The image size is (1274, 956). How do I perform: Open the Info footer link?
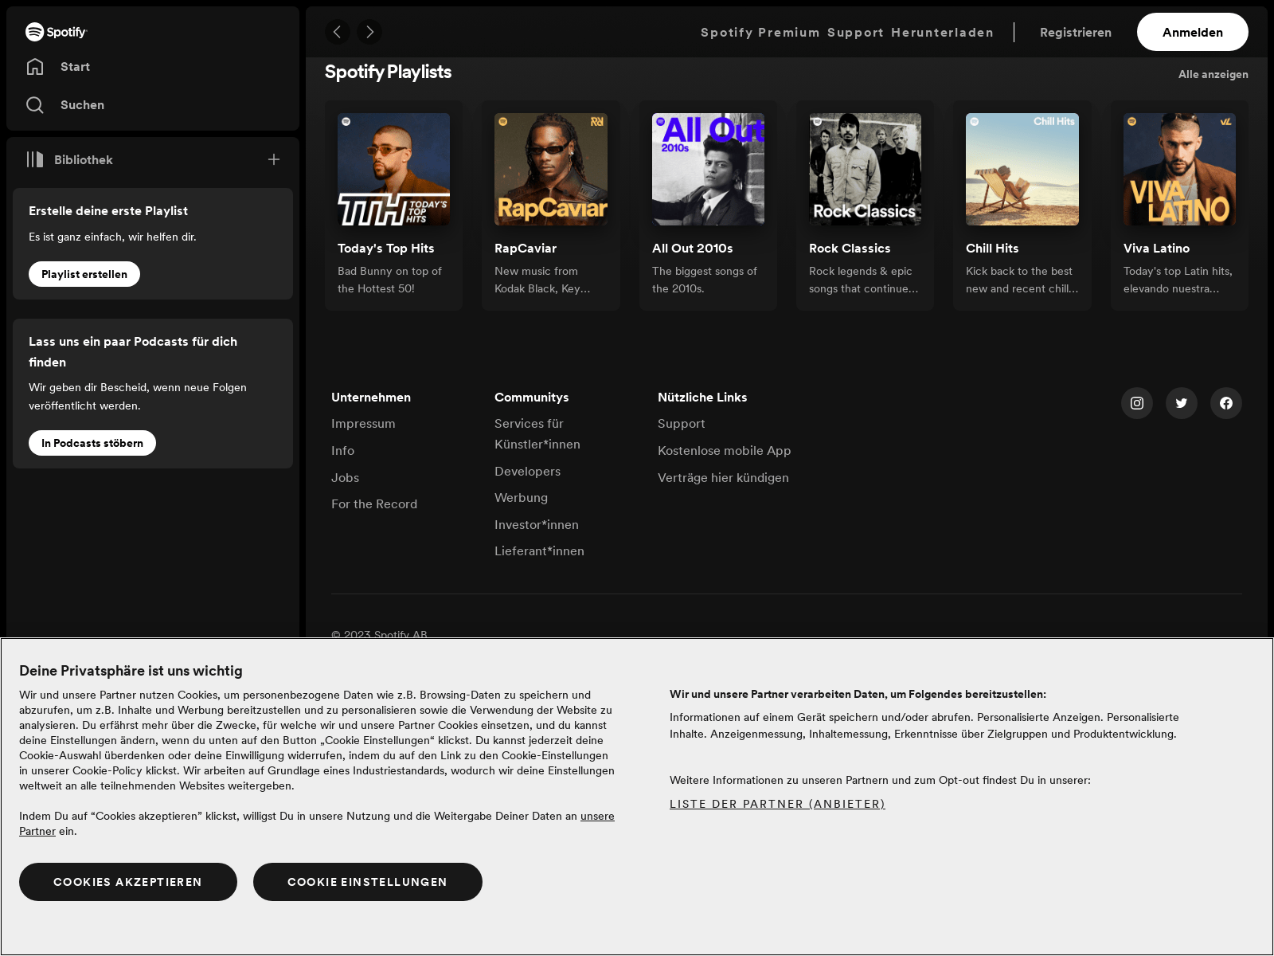tap(342, 451)
